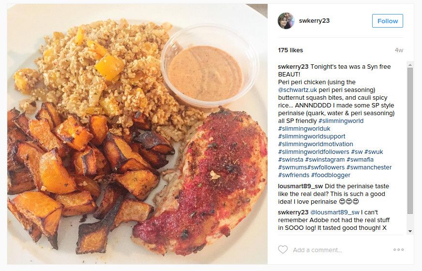The height and width of the screenshot is (271, 422).
Task: Open the #foodblogger hashtag
Action: [x=331, y=175]
